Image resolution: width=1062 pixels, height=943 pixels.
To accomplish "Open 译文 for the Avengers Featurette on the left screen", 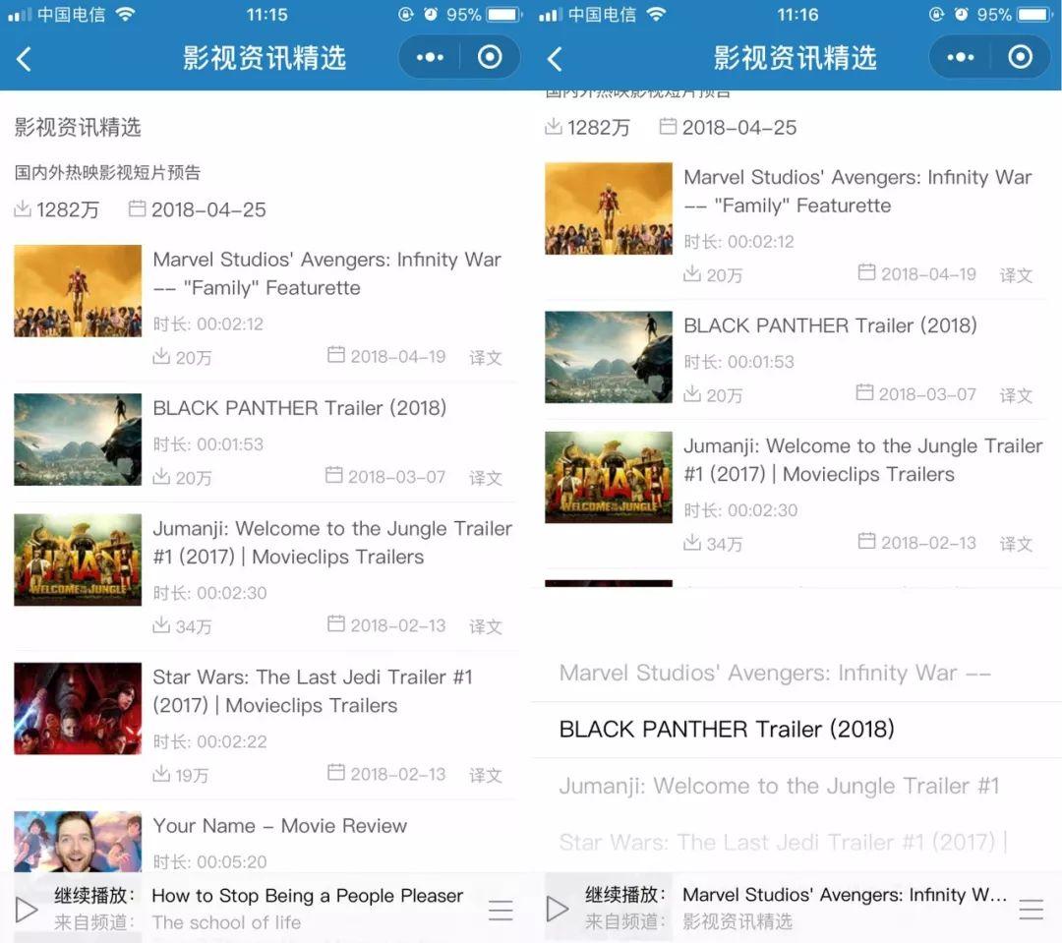I will click(486, 357).
